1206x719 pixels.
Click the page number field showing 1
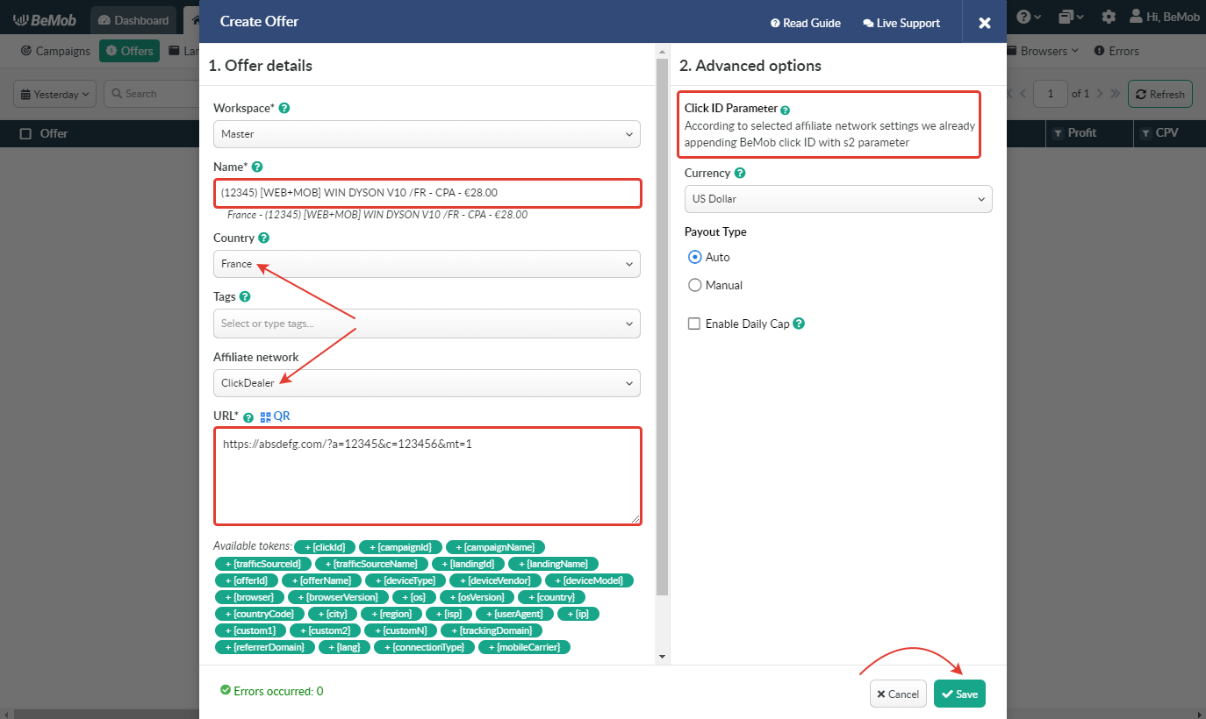1050,94
